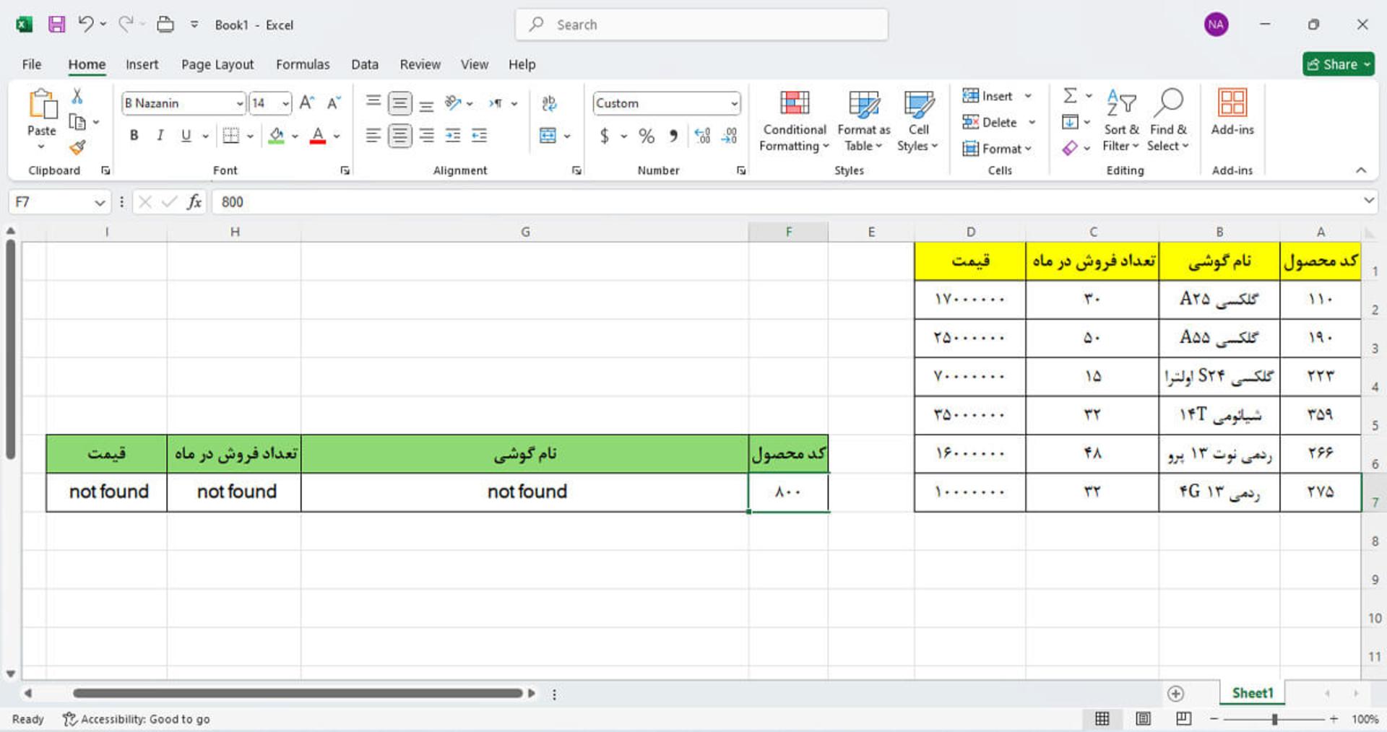1387x732 pixels.
Task: Switch to the Data tab
Action: (365, 64)
